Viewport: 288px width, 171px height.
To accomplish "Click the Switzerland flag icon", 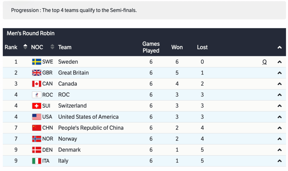I will tap(37, 106).
